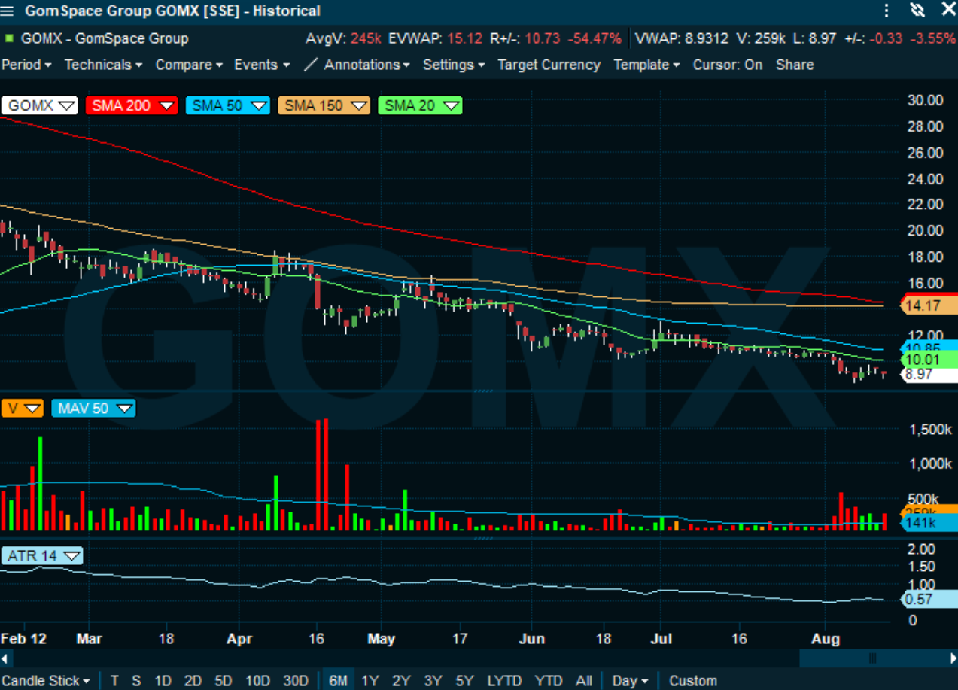Click the -54.47% range change value
958x690 pixels.
click(595, 38)
